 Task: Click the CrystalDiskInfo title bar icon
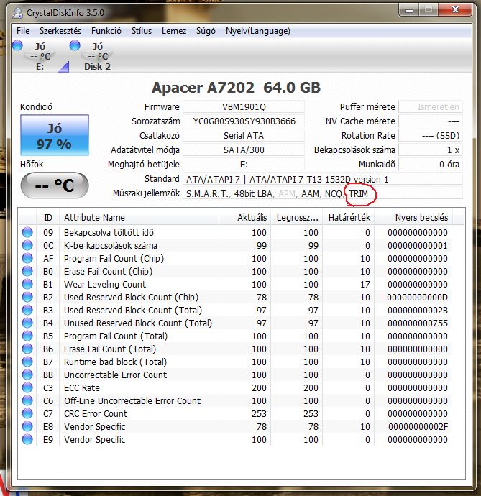[x=17, y=13]
